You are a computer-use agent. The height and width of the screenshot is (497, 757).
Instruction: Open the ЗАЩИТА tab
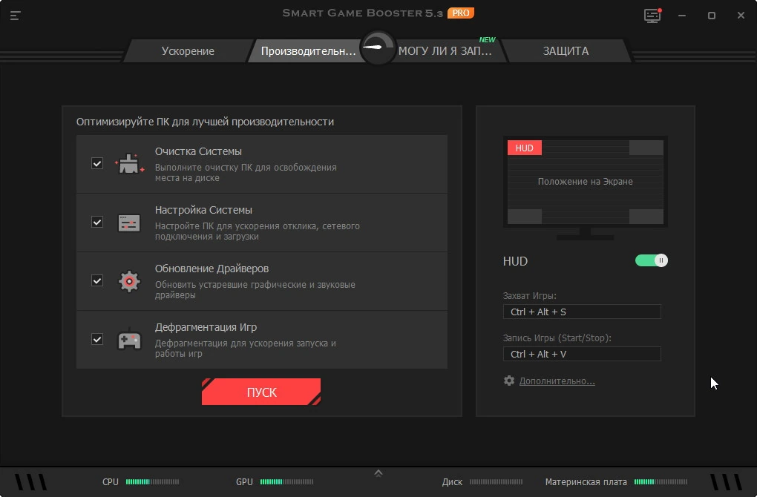(x=566, y=51)
